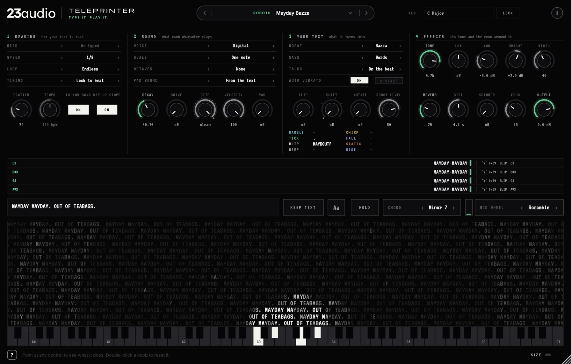Step MOD WHEEL mode back with left chevron
The image size is (571, 364).
pyautogui.click(x=522, y=208)
